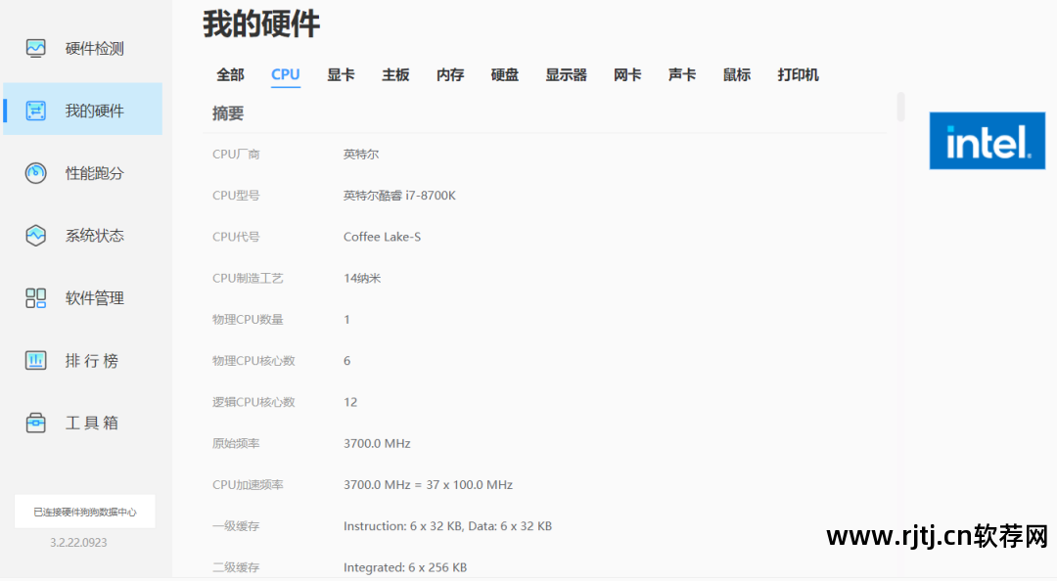Go to the 内存 tab
The width and height of the screenshot is (1057, 581).
[450, 75]
